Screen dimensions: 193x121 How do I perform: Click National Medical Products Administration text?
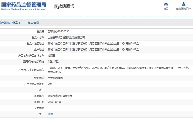pyautogui.click(x=24, y=10)
